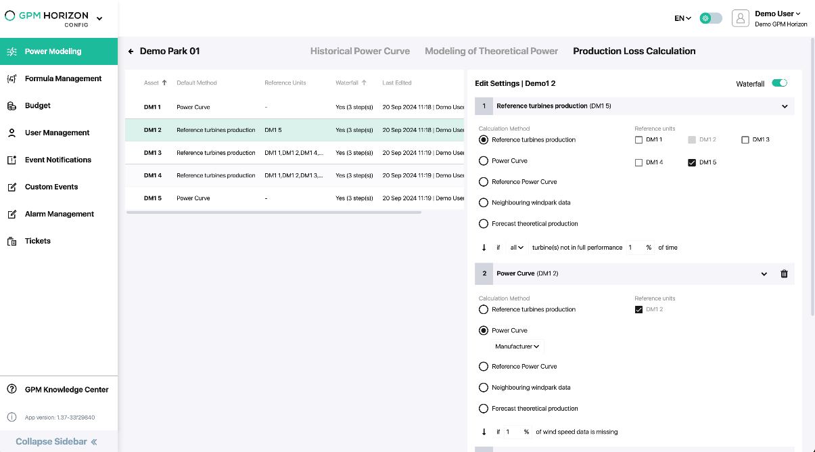Collapse step 1 Reference turbines production chevron
Viewport: 815px width, 452px height.
(785, 106)
